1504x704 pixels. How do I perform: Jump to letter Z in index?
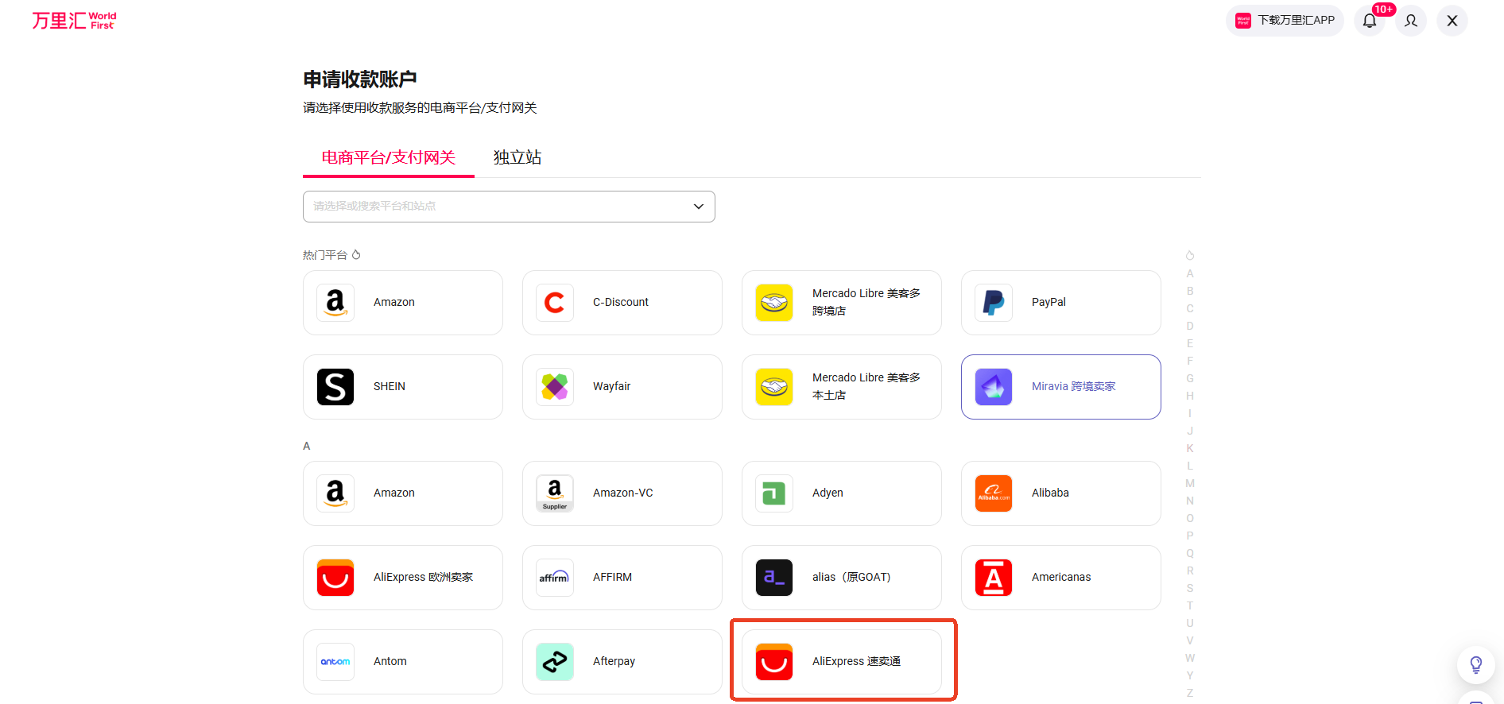(x=1190, y=693)
